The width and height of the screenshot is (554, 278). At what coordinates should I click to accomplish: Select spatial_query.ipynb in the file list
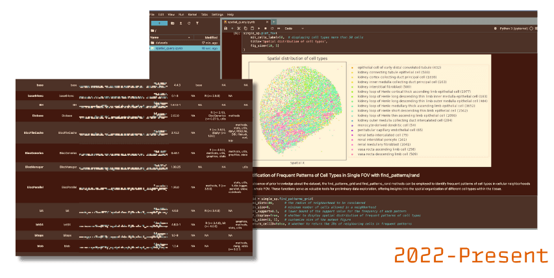pyautogui.click(x=184, y=48)
